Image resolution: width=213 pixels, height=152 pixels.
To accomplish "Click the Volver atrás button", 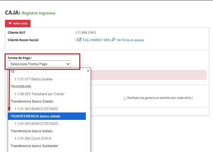I will tap(18, 23).
